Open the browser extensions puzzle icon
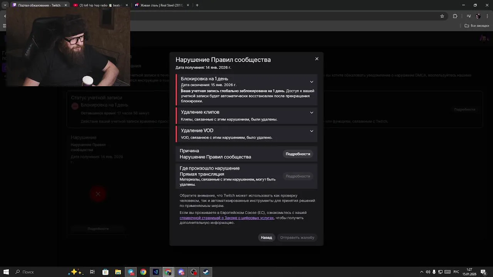 click(x=455, y=16)
